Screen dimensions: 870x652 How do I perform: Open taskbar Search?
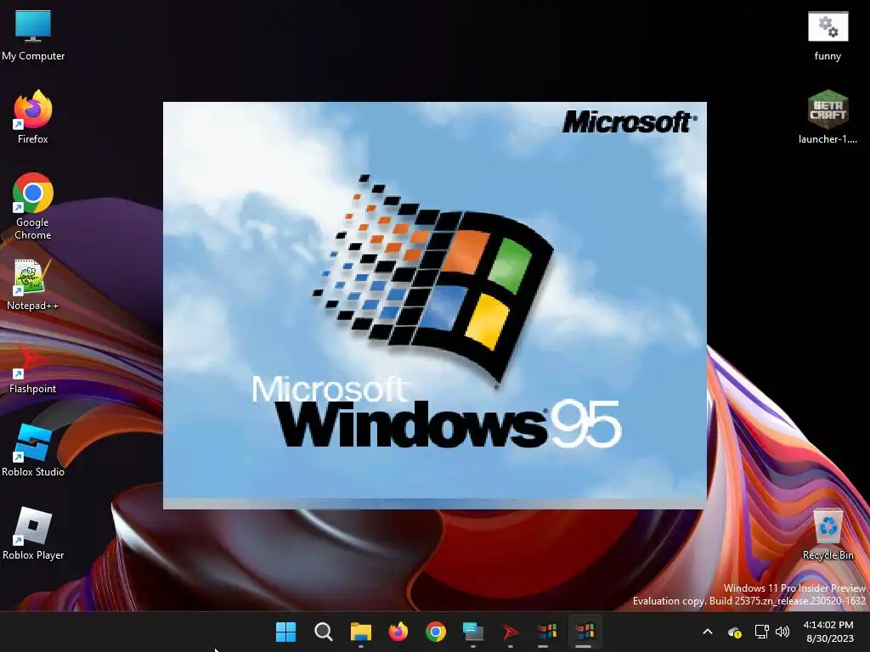pos(323,632)
